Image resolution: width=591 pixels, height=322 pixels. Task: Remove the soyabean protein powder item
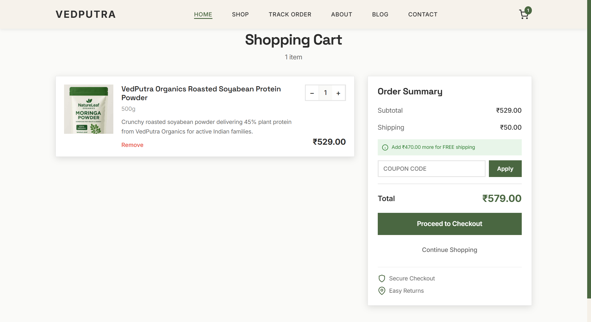click(x=132, y=145)
